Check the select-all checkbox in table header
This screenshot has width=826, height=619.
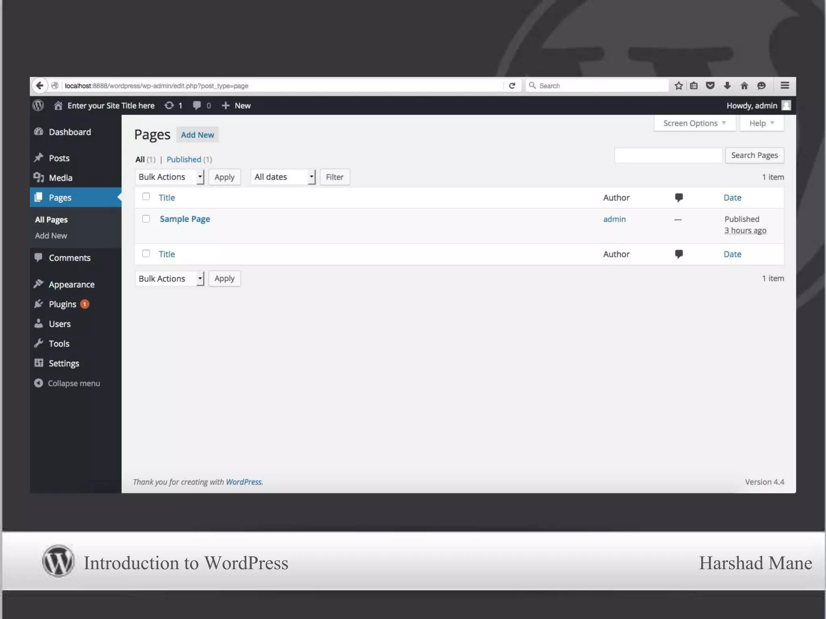146,197
